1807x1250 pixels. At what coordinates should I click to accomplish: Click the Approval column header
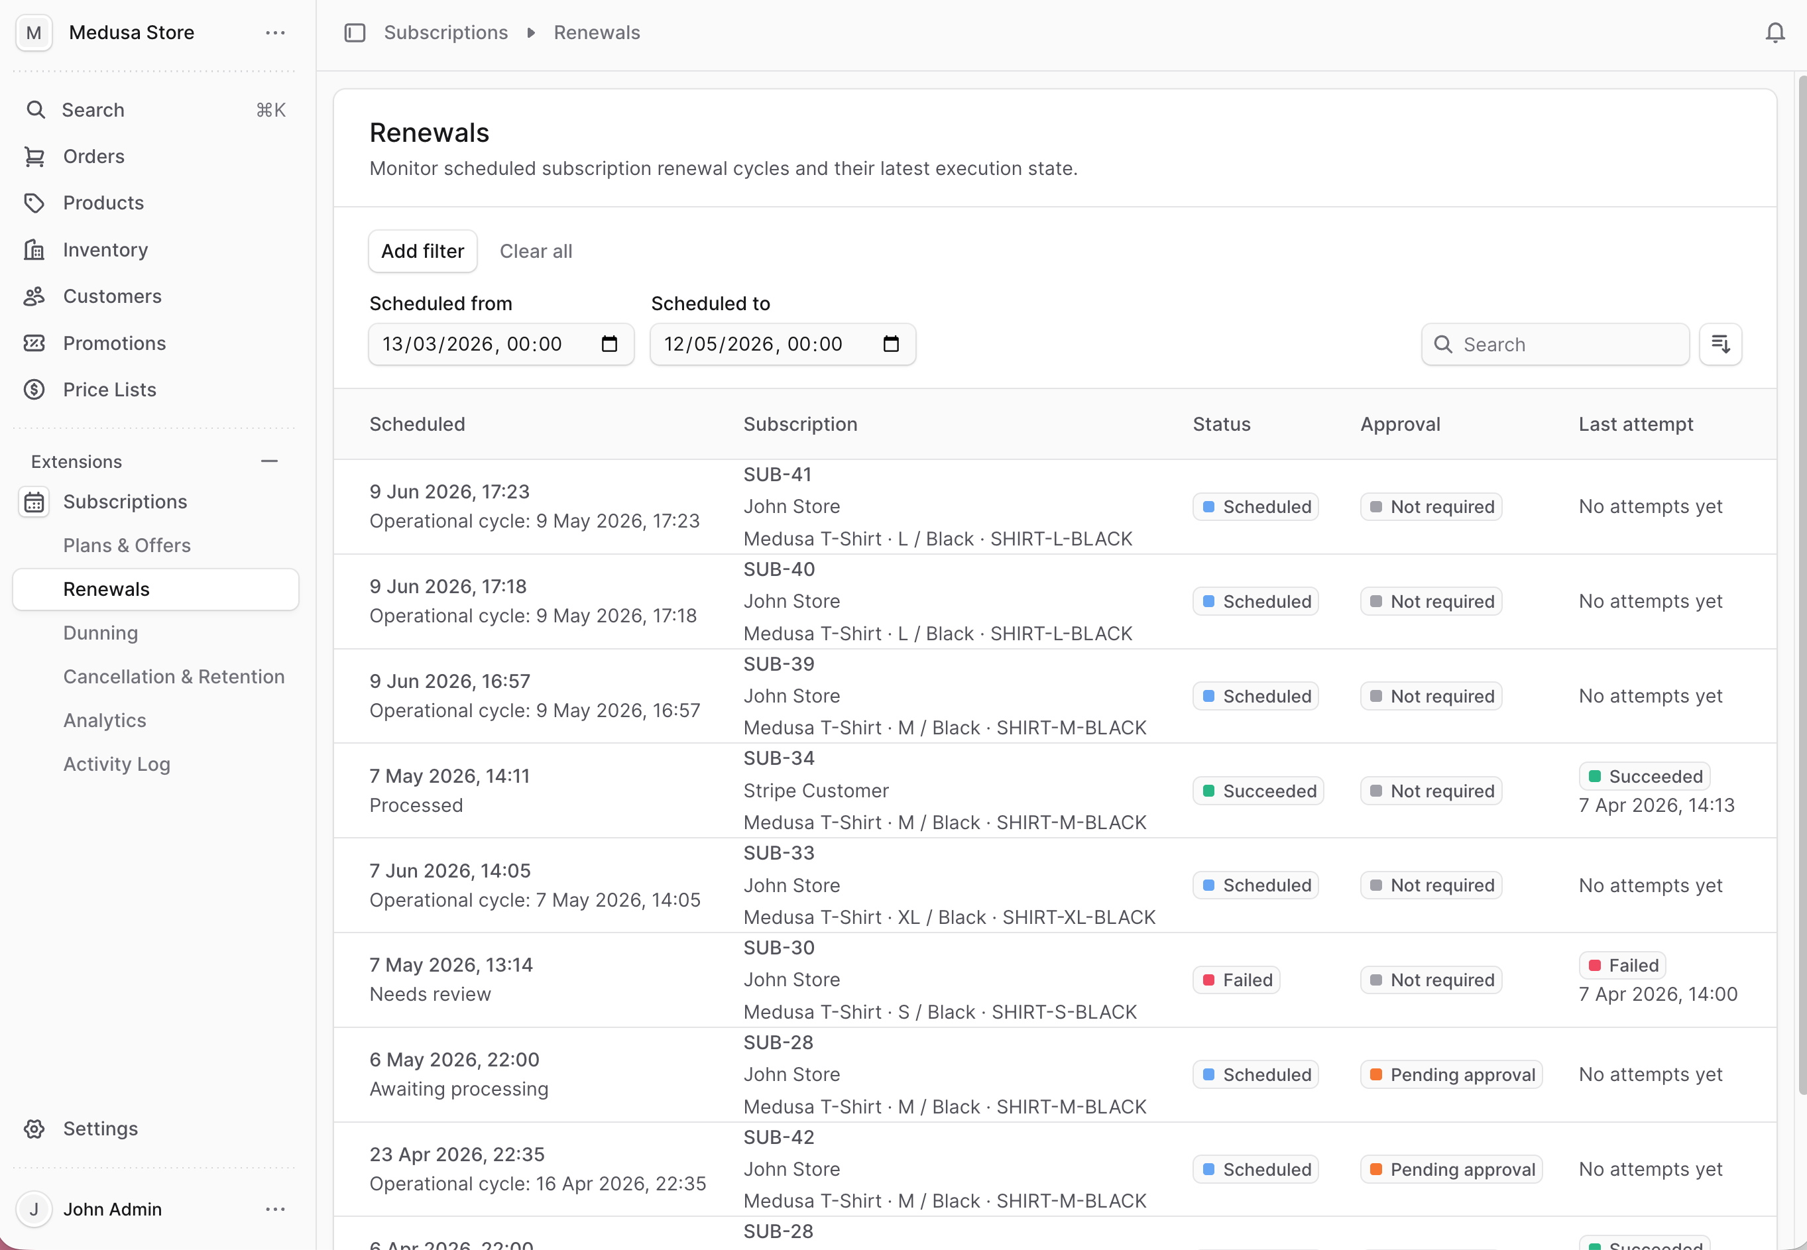(1400, 424)
